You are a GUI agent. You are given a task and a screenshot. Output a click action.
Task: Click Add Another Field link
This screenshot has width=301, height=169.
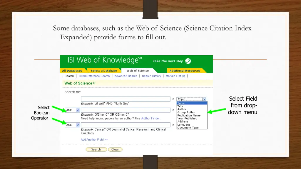(x=94, y=139)
